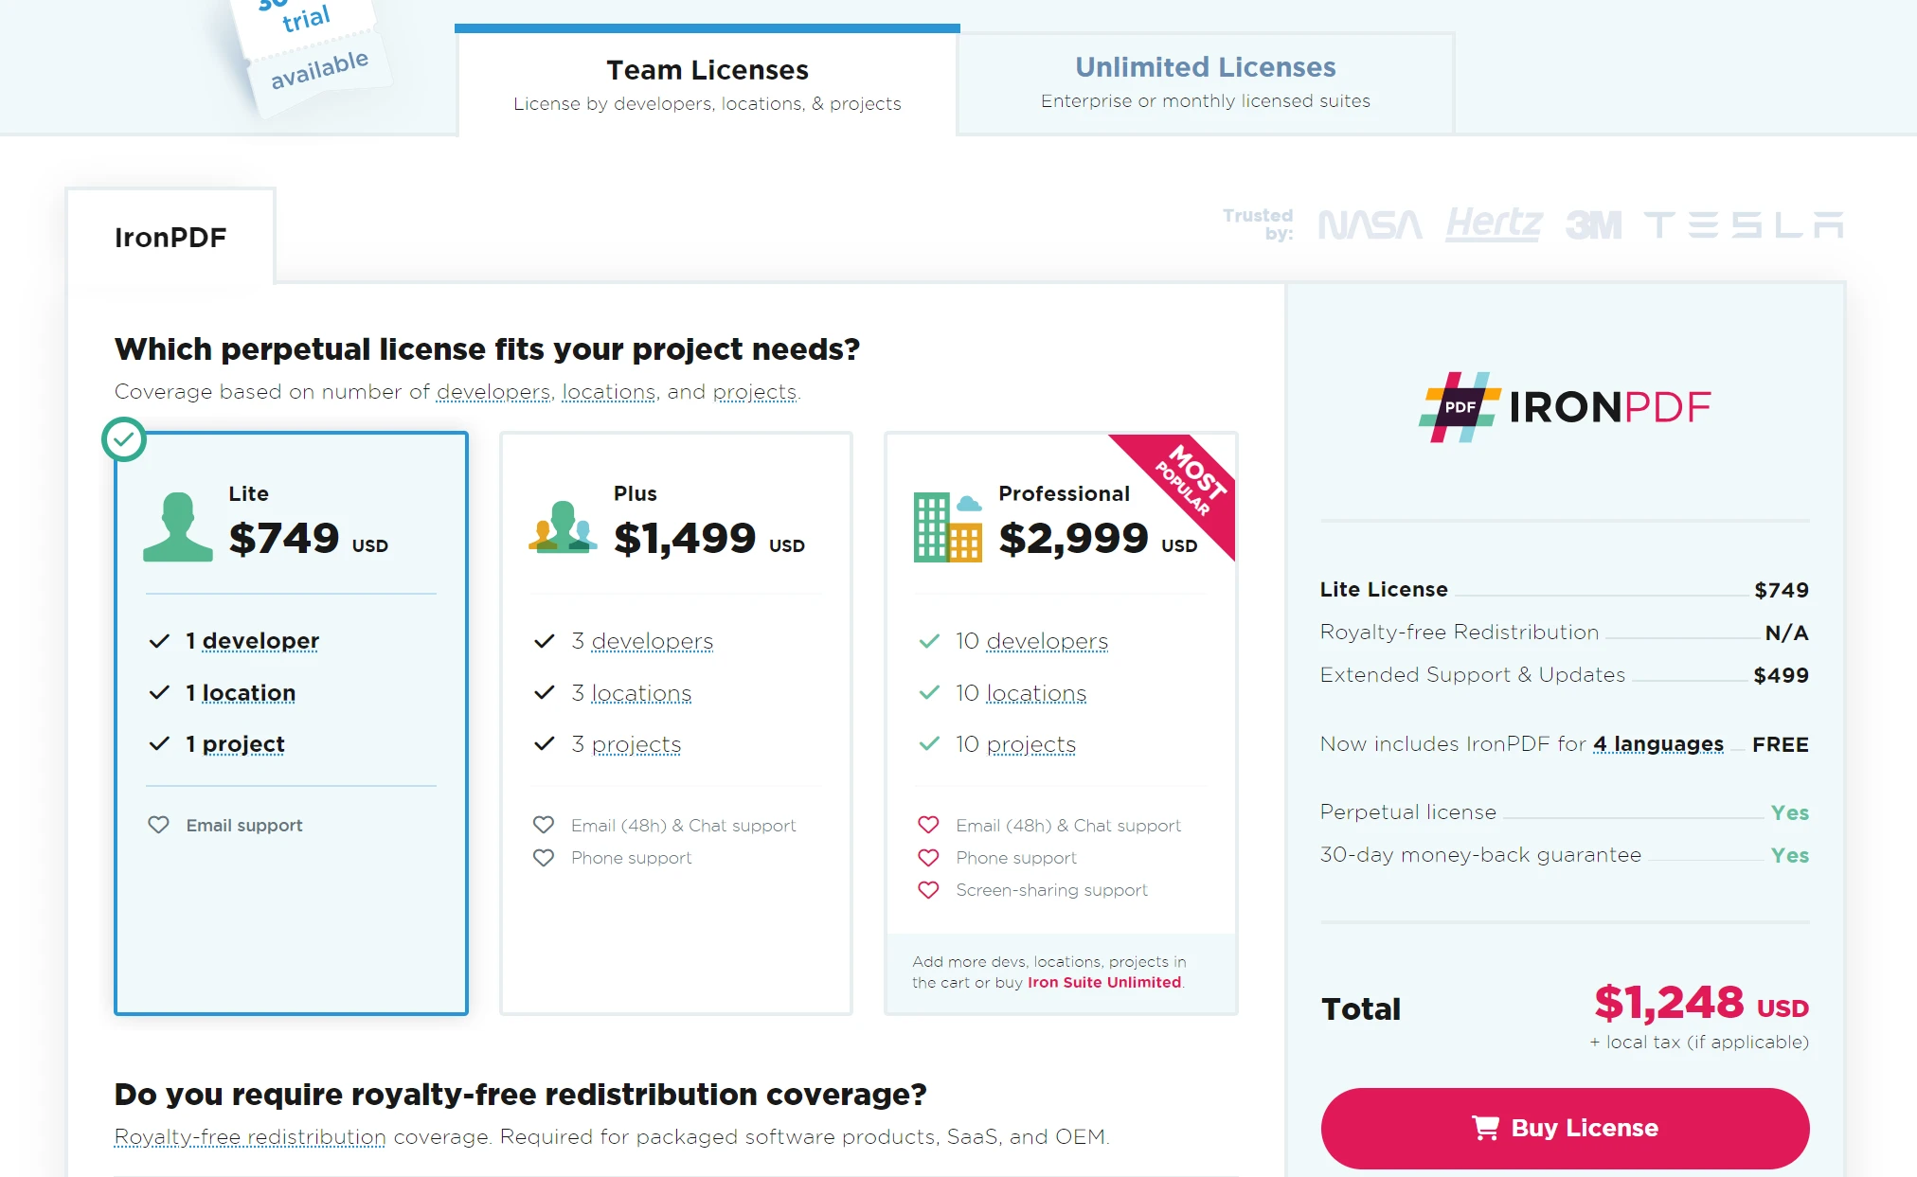Select the Lite license single developer icon
The height and width of the screenshot is (1177, 1917).
(x=178, y=526)
